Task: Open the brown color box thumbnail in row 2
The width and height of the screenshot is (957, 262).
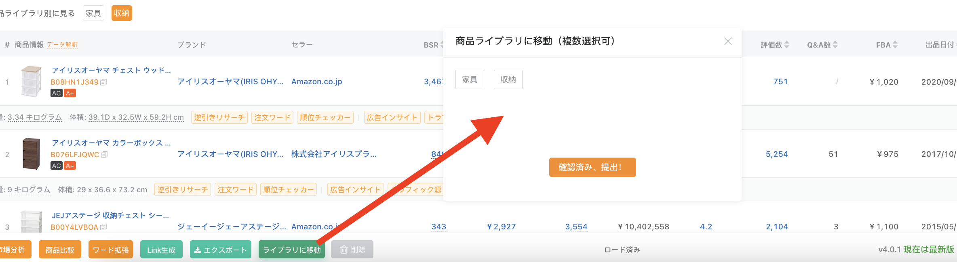Action: pos(31,154)
